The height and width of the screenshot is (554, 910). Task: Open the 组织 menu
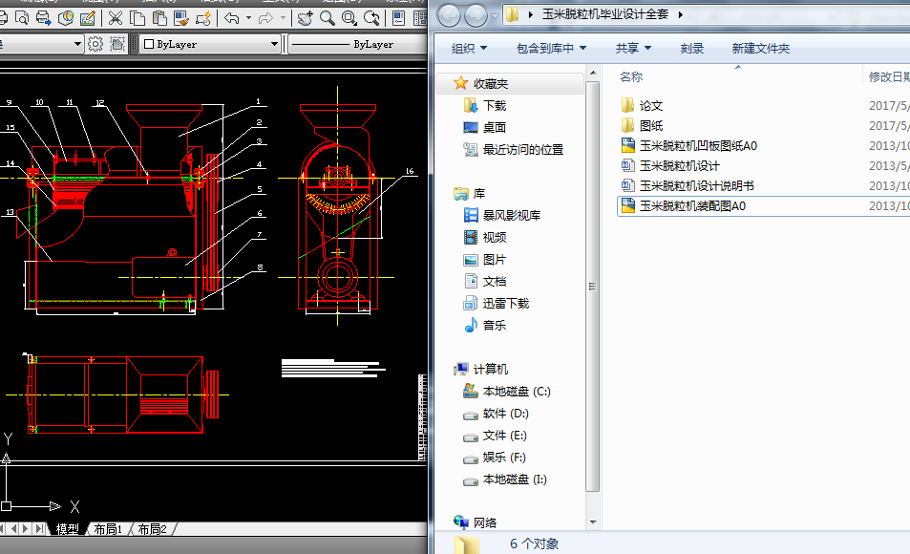469,48
